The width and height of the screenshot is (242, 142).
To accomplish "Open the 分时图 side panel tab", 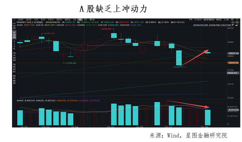I will (14, 26).
